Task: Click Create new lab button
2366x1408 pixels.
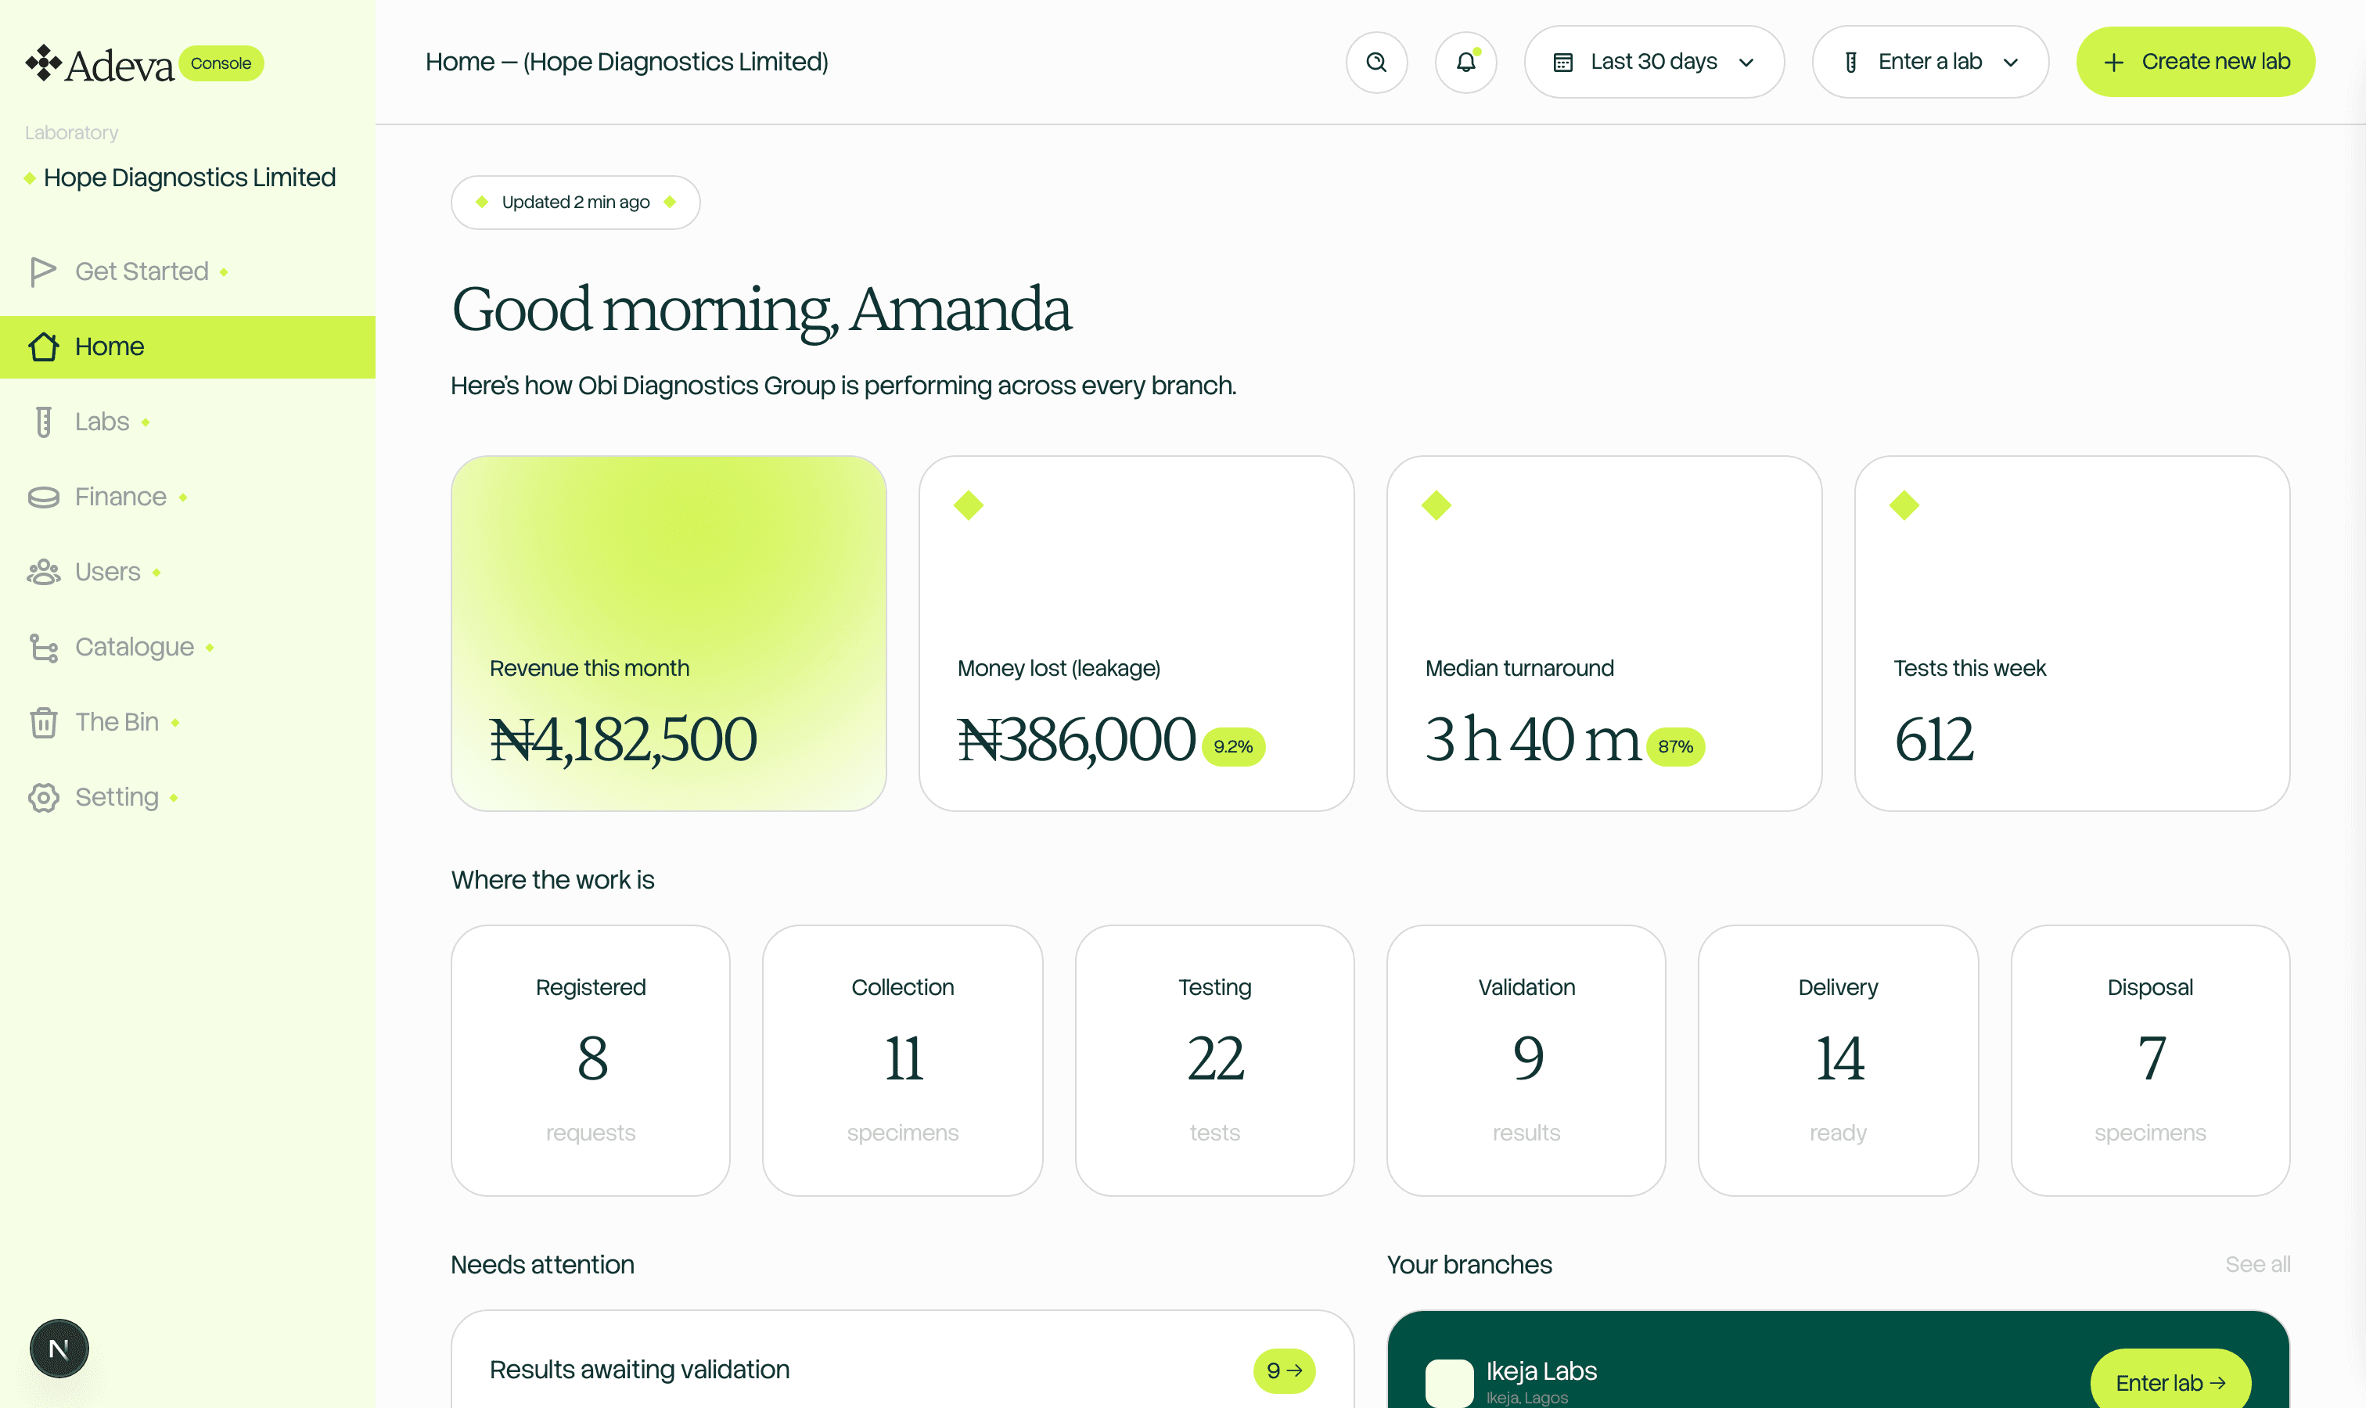Action: pos(2195,63)
